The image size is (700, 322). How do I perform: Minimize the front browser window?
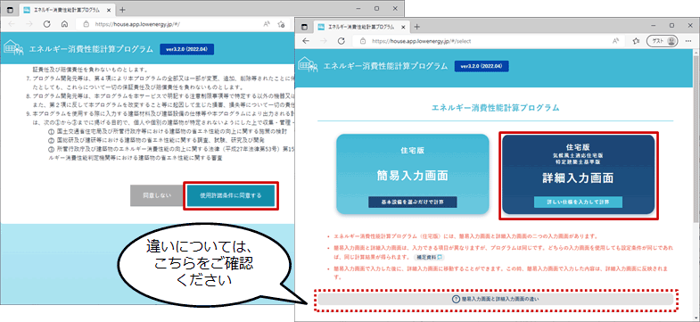tap(654, 26)
